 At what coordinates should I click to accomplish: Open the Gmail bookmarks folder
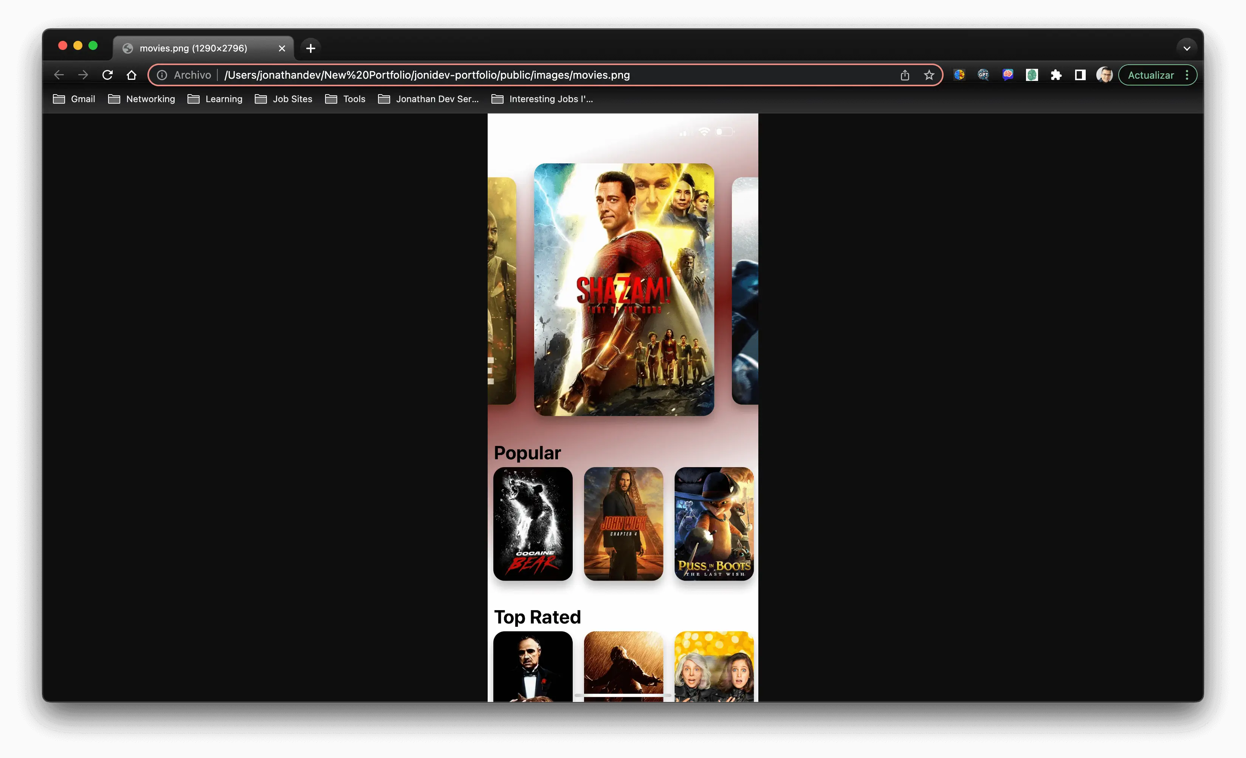[74, 99]
